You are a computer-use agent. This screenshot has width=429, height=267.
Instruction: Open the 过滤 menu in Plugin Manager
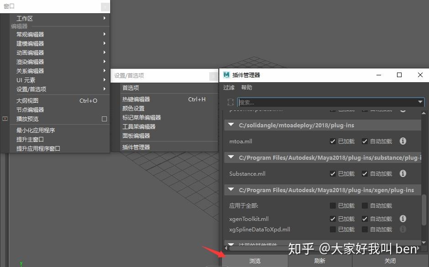pos(228,87)
